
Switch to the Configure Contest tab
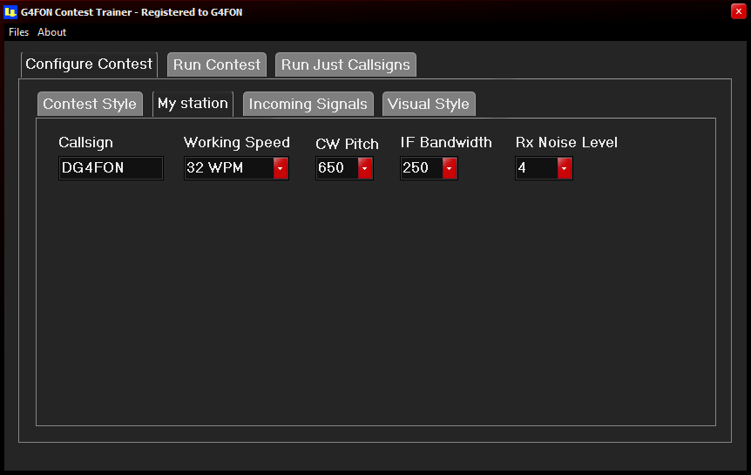coord(89,64)
